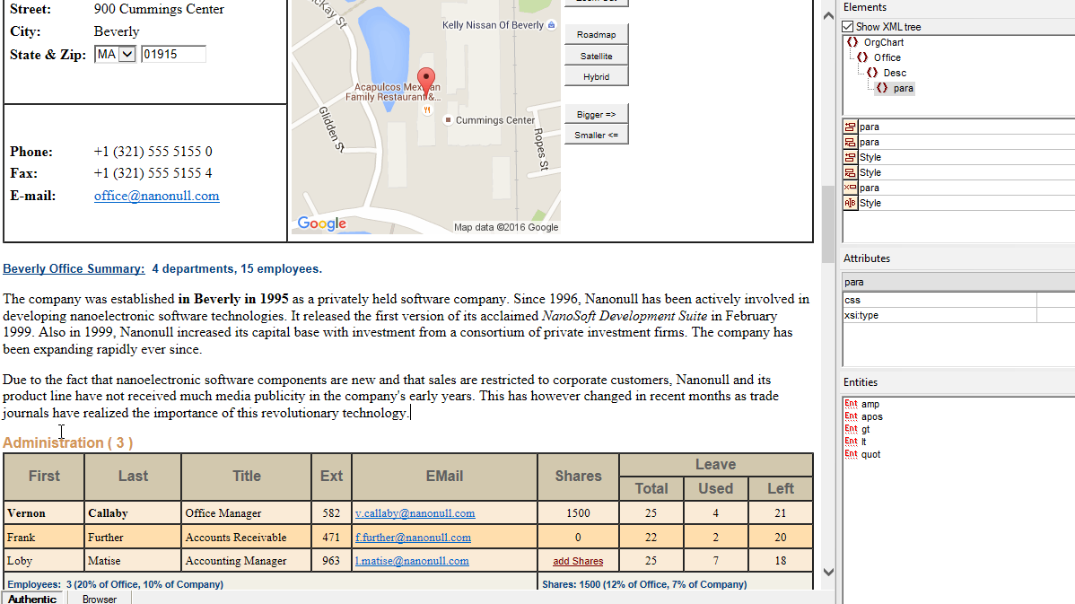Switch to the Authentic tab

click(32, 599)
